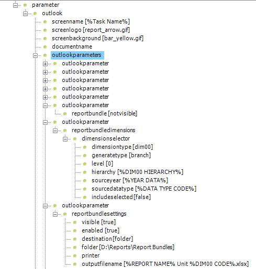Select sourcedatatype [%DATA TYPE CODE%] item
This screenshot has height=269, width=256.
click(144, 189)
